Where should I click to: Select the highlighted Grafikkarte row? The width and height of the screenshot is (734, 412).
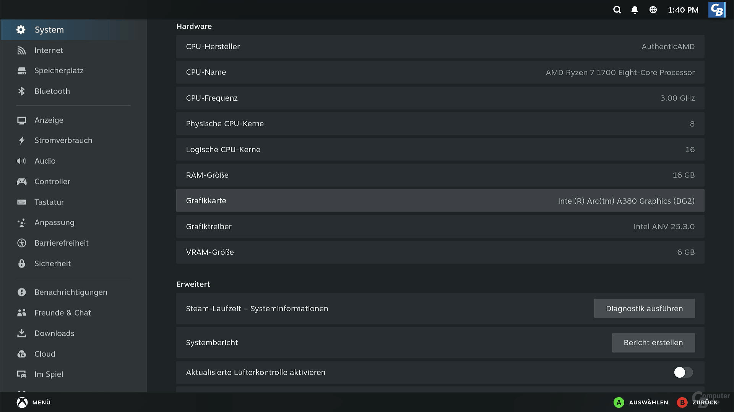point(440,201)
